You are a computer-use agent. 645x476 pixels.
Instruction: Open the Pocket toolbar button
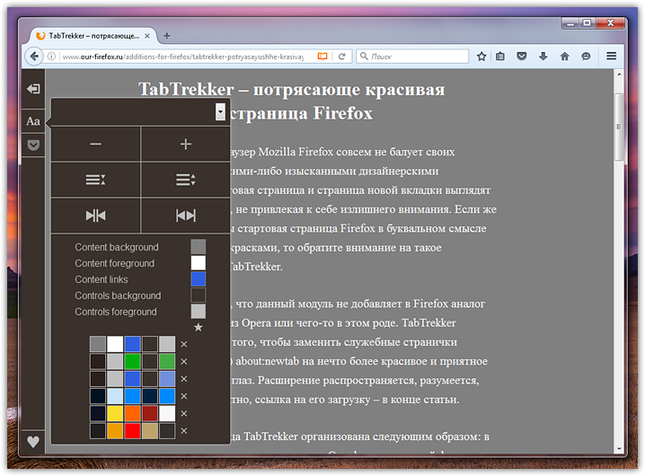click(x=522, y=57)
